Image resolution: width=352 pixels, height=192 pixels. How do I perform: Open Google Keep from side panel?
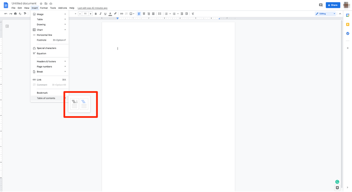(x=348, y=24)
